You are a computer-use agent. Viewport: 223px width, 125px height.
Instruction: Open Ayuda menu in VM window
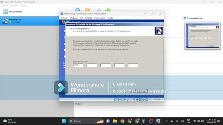tap(110, 18)
